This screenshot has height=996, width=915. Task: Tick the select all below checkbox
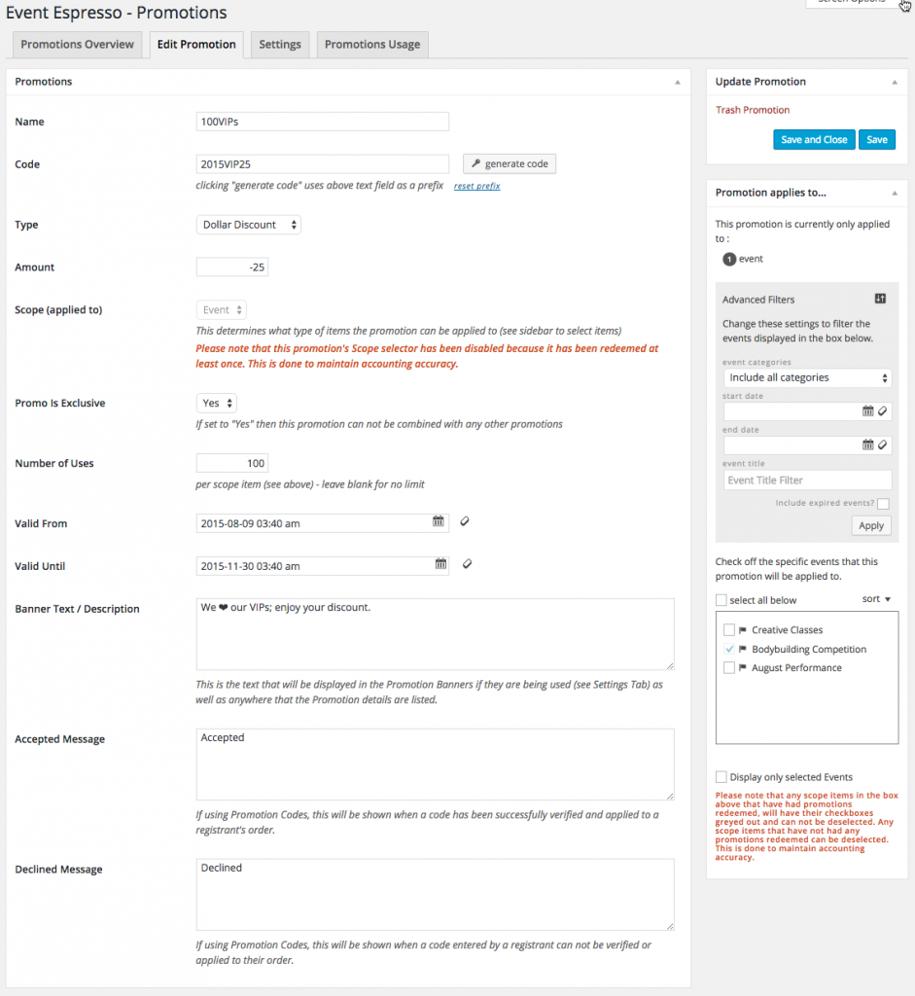click(x=721, y=600)
